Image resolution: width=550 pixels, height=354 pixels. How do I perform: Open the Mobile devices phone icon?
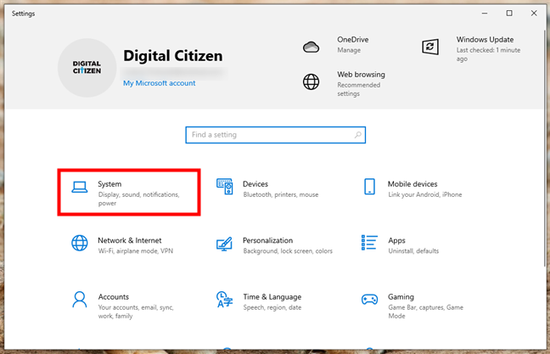369,186
